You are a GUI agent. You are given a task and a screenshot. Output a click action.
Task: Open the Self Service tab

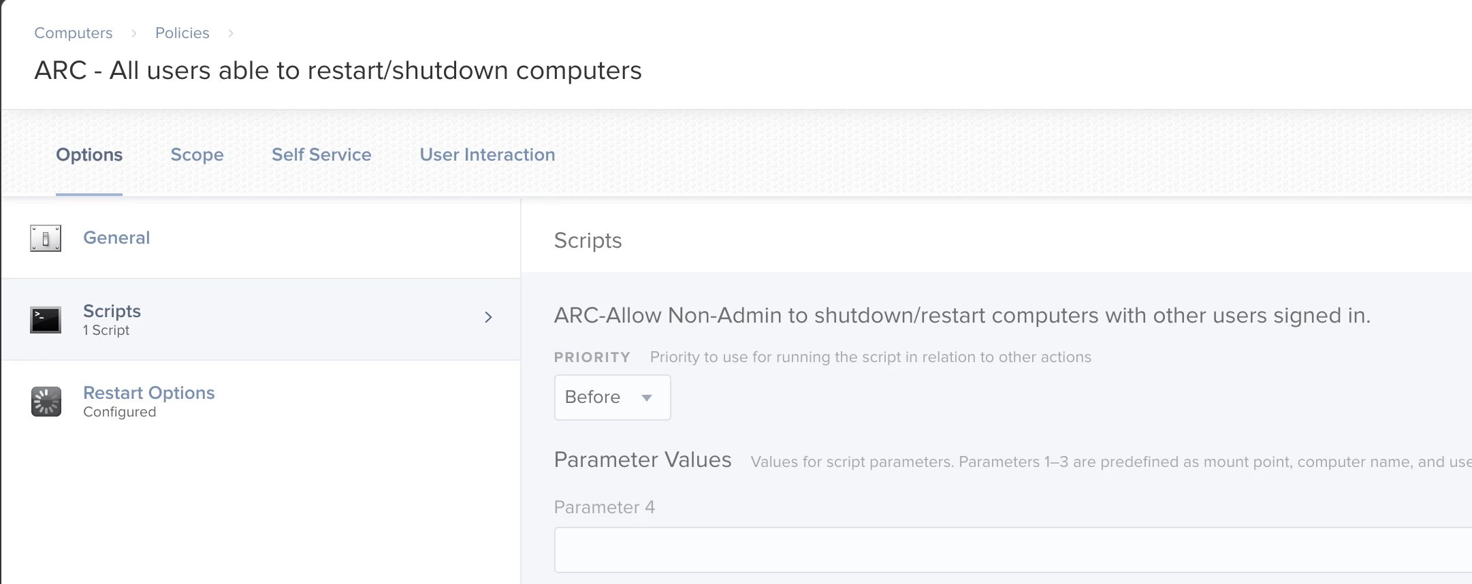click(321, 155)
